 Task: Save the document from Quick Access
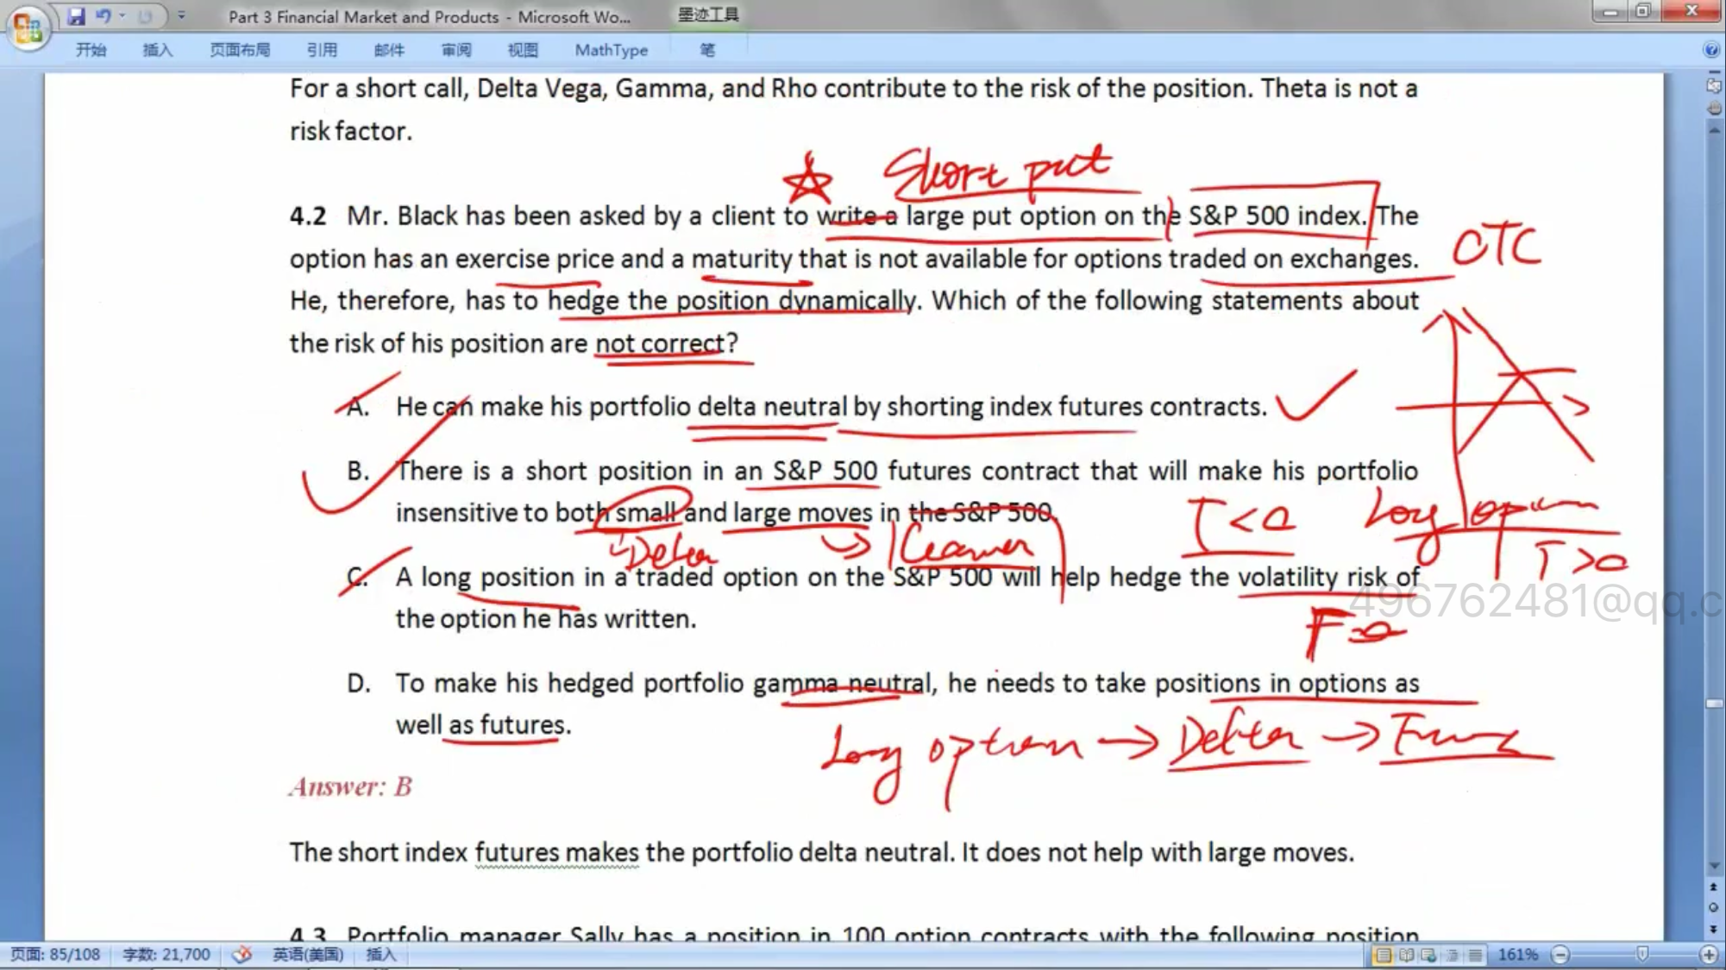click(x=77, y=16)
